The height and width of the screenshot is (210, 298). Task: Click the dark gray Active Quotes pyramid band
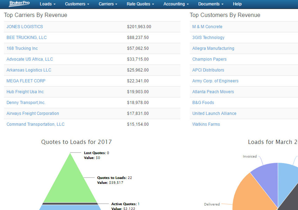point(70,204)
